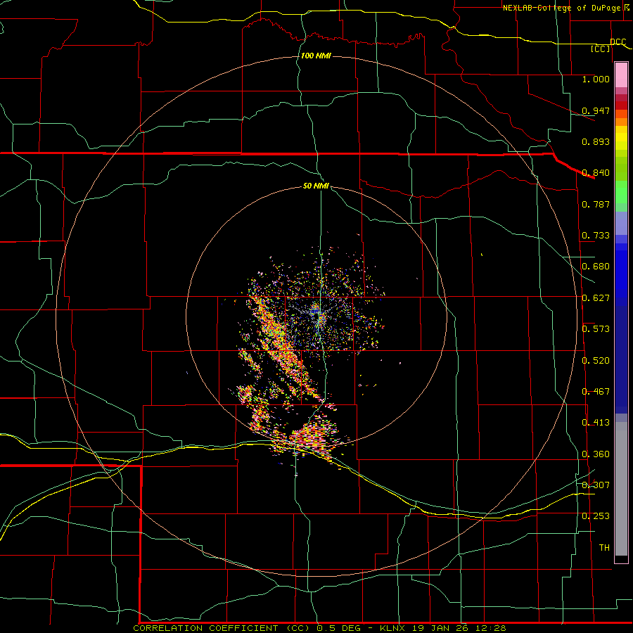Click the 0.413 legend value
Image resolution: width=633 pixels, height=633 pixels.
pos(596,423)
